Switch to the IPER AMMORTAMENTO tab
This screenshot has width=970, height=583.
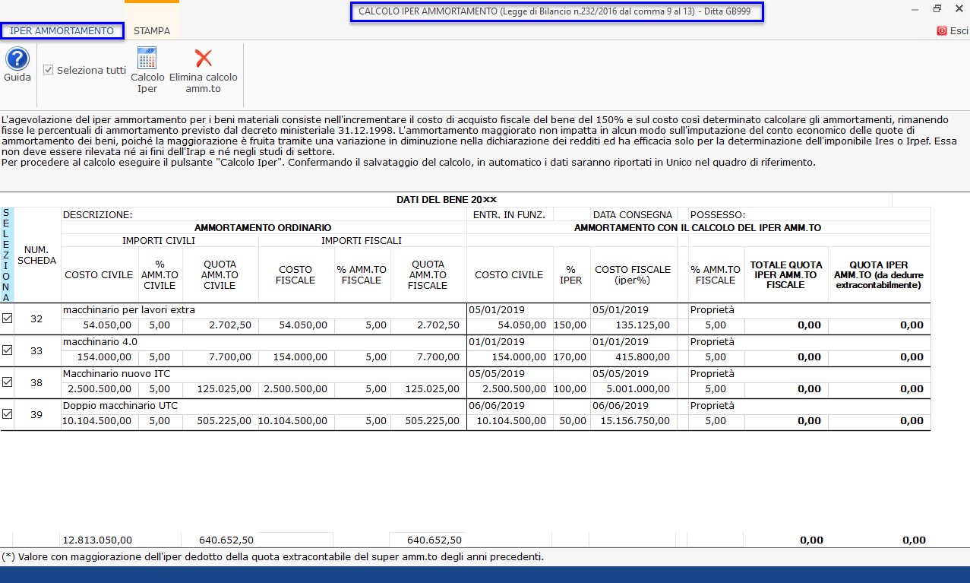coord(62,31)
